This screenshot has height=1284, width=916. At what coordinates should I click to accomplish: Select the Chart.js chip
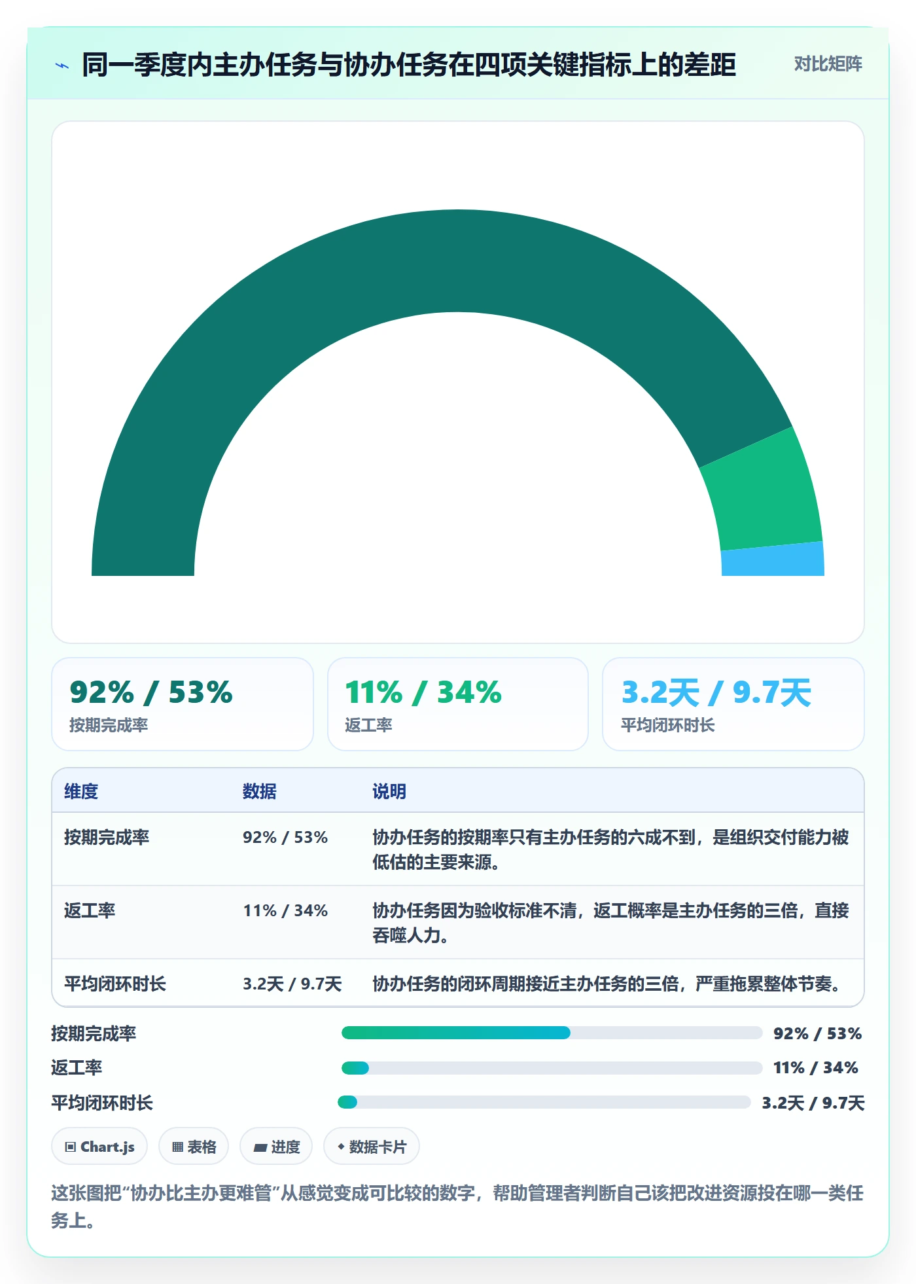click(x=99, y=1147)
